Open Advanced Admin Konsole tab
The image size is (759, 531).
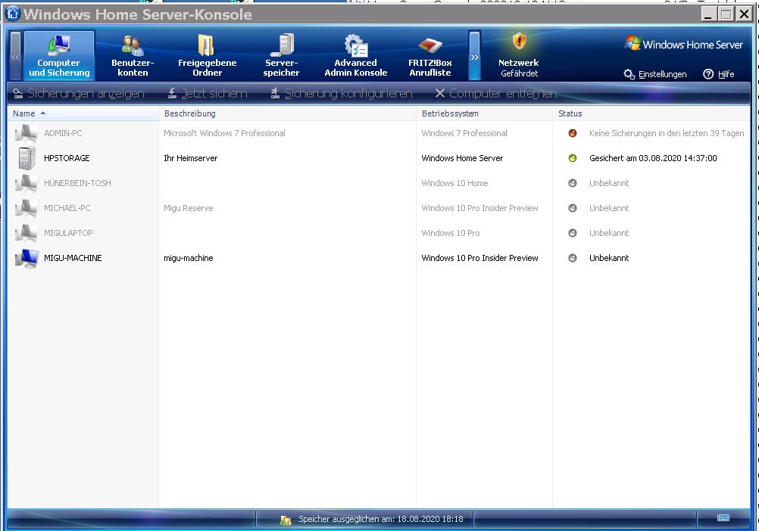coord(355,56)
